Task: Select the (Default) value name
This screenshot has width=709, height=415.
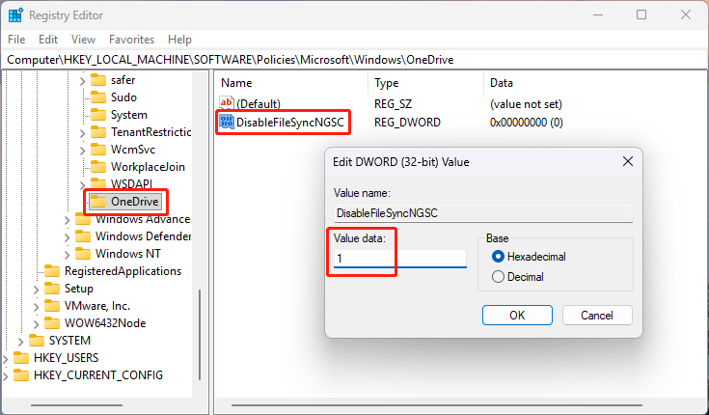Action: coord(259,104)
